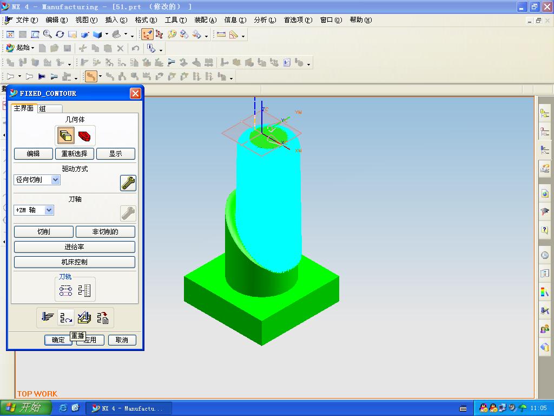This screenshot has height=416, width=554.
Task: Click the measure angle icon
Action: pos(234,34)
